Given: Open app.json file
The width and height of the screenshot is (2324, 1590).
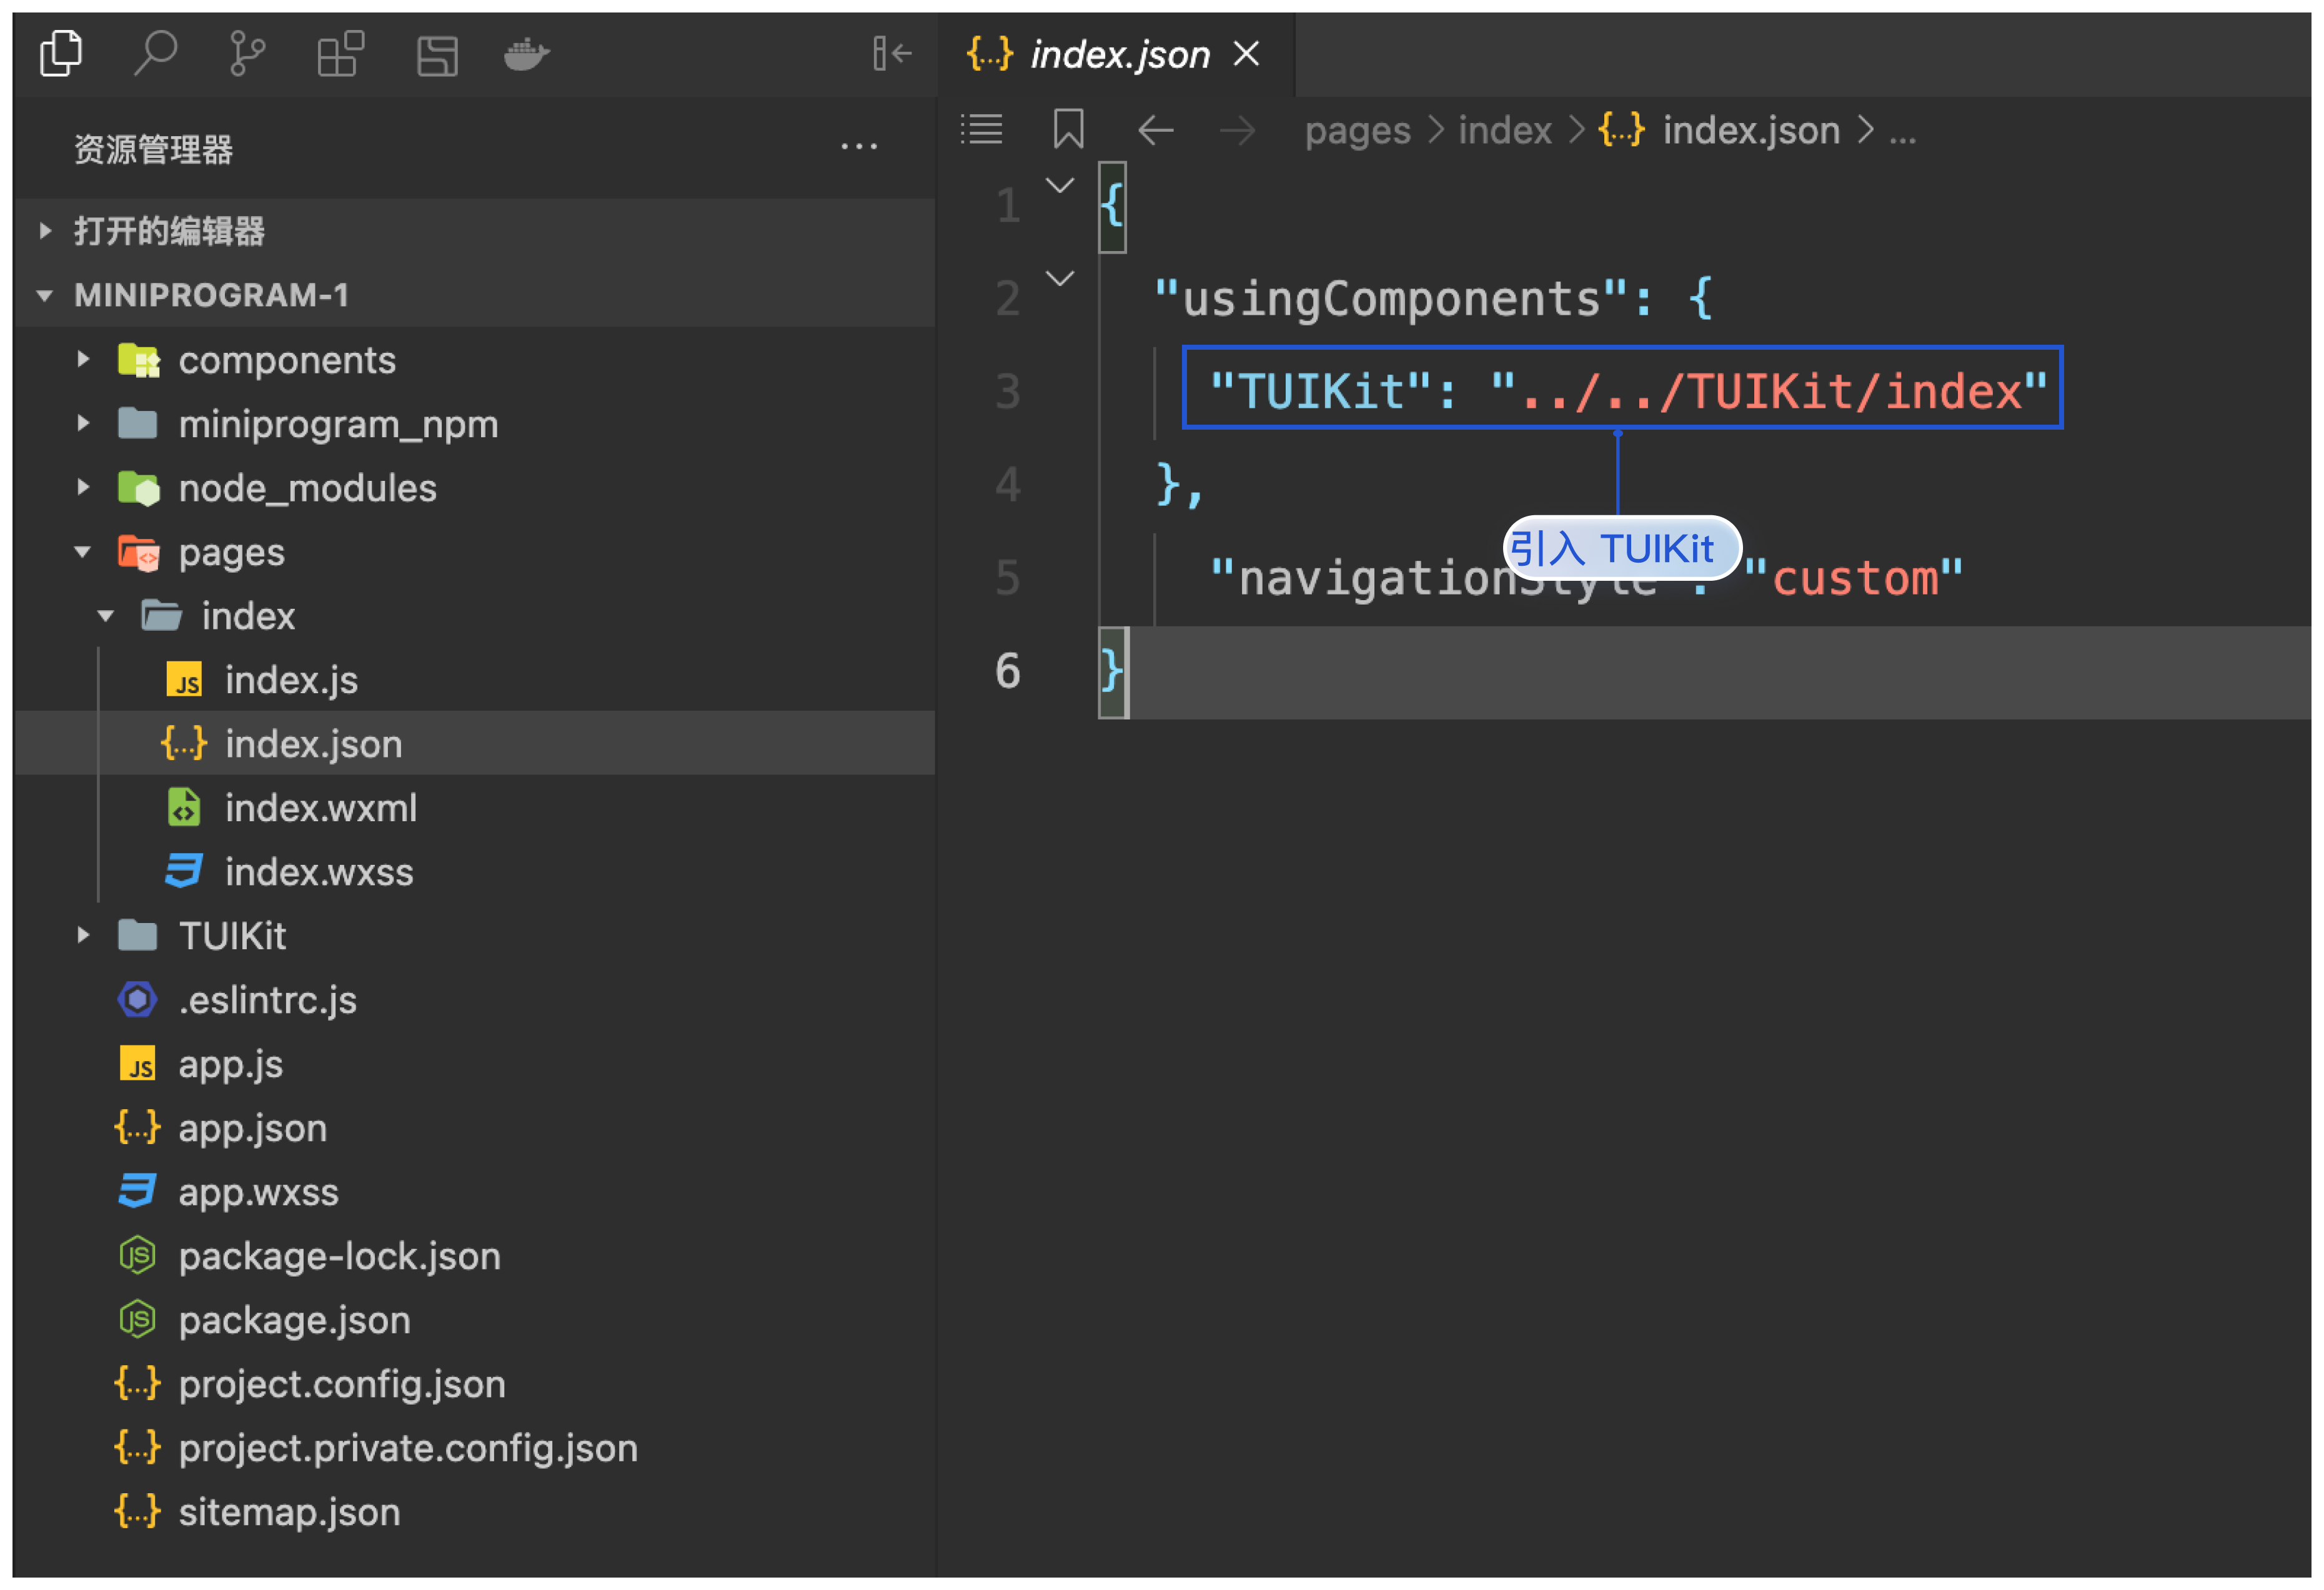Looking at the screenshot, I should pyautogui.click(x=475, y=1127).
